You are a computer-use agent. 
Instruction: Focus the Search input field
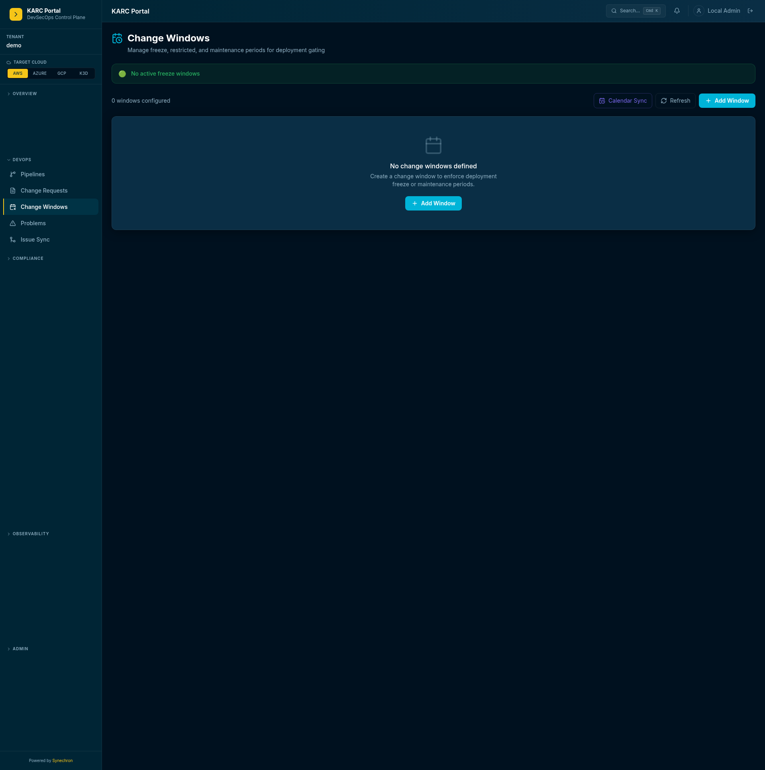tap(636, 11)
